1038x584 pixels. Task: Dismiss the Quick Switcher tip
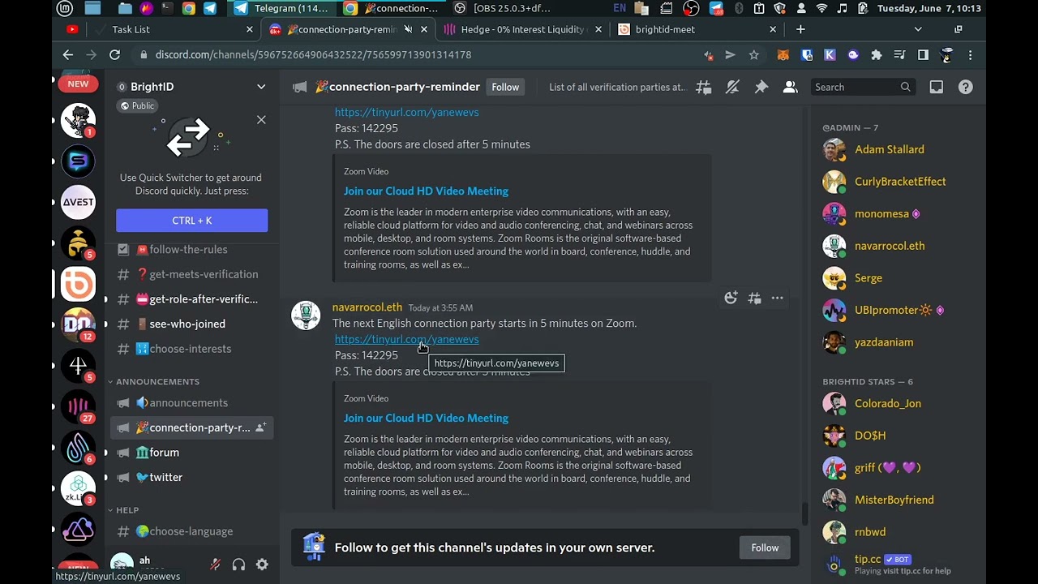[x=261, y=120]
